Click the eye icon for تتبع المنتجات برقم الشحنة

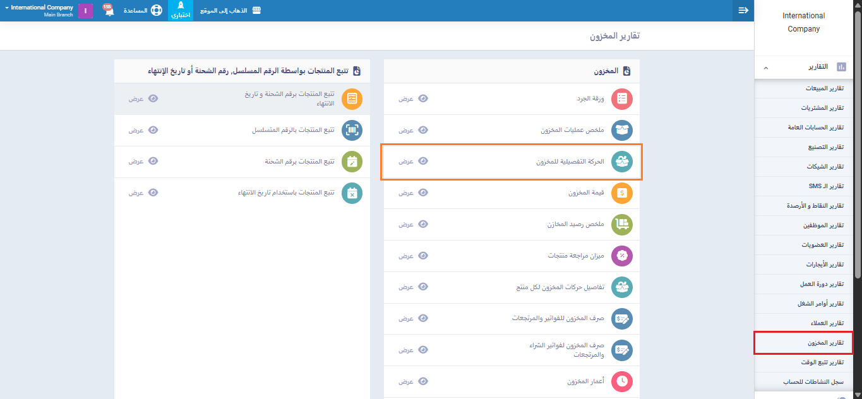point(153,161)
